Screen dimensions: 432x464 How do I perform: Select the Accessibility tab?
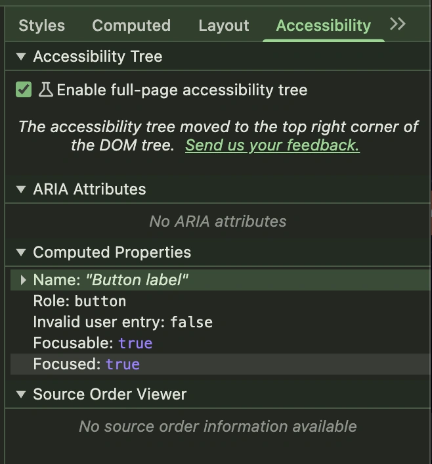pos(323,26)
